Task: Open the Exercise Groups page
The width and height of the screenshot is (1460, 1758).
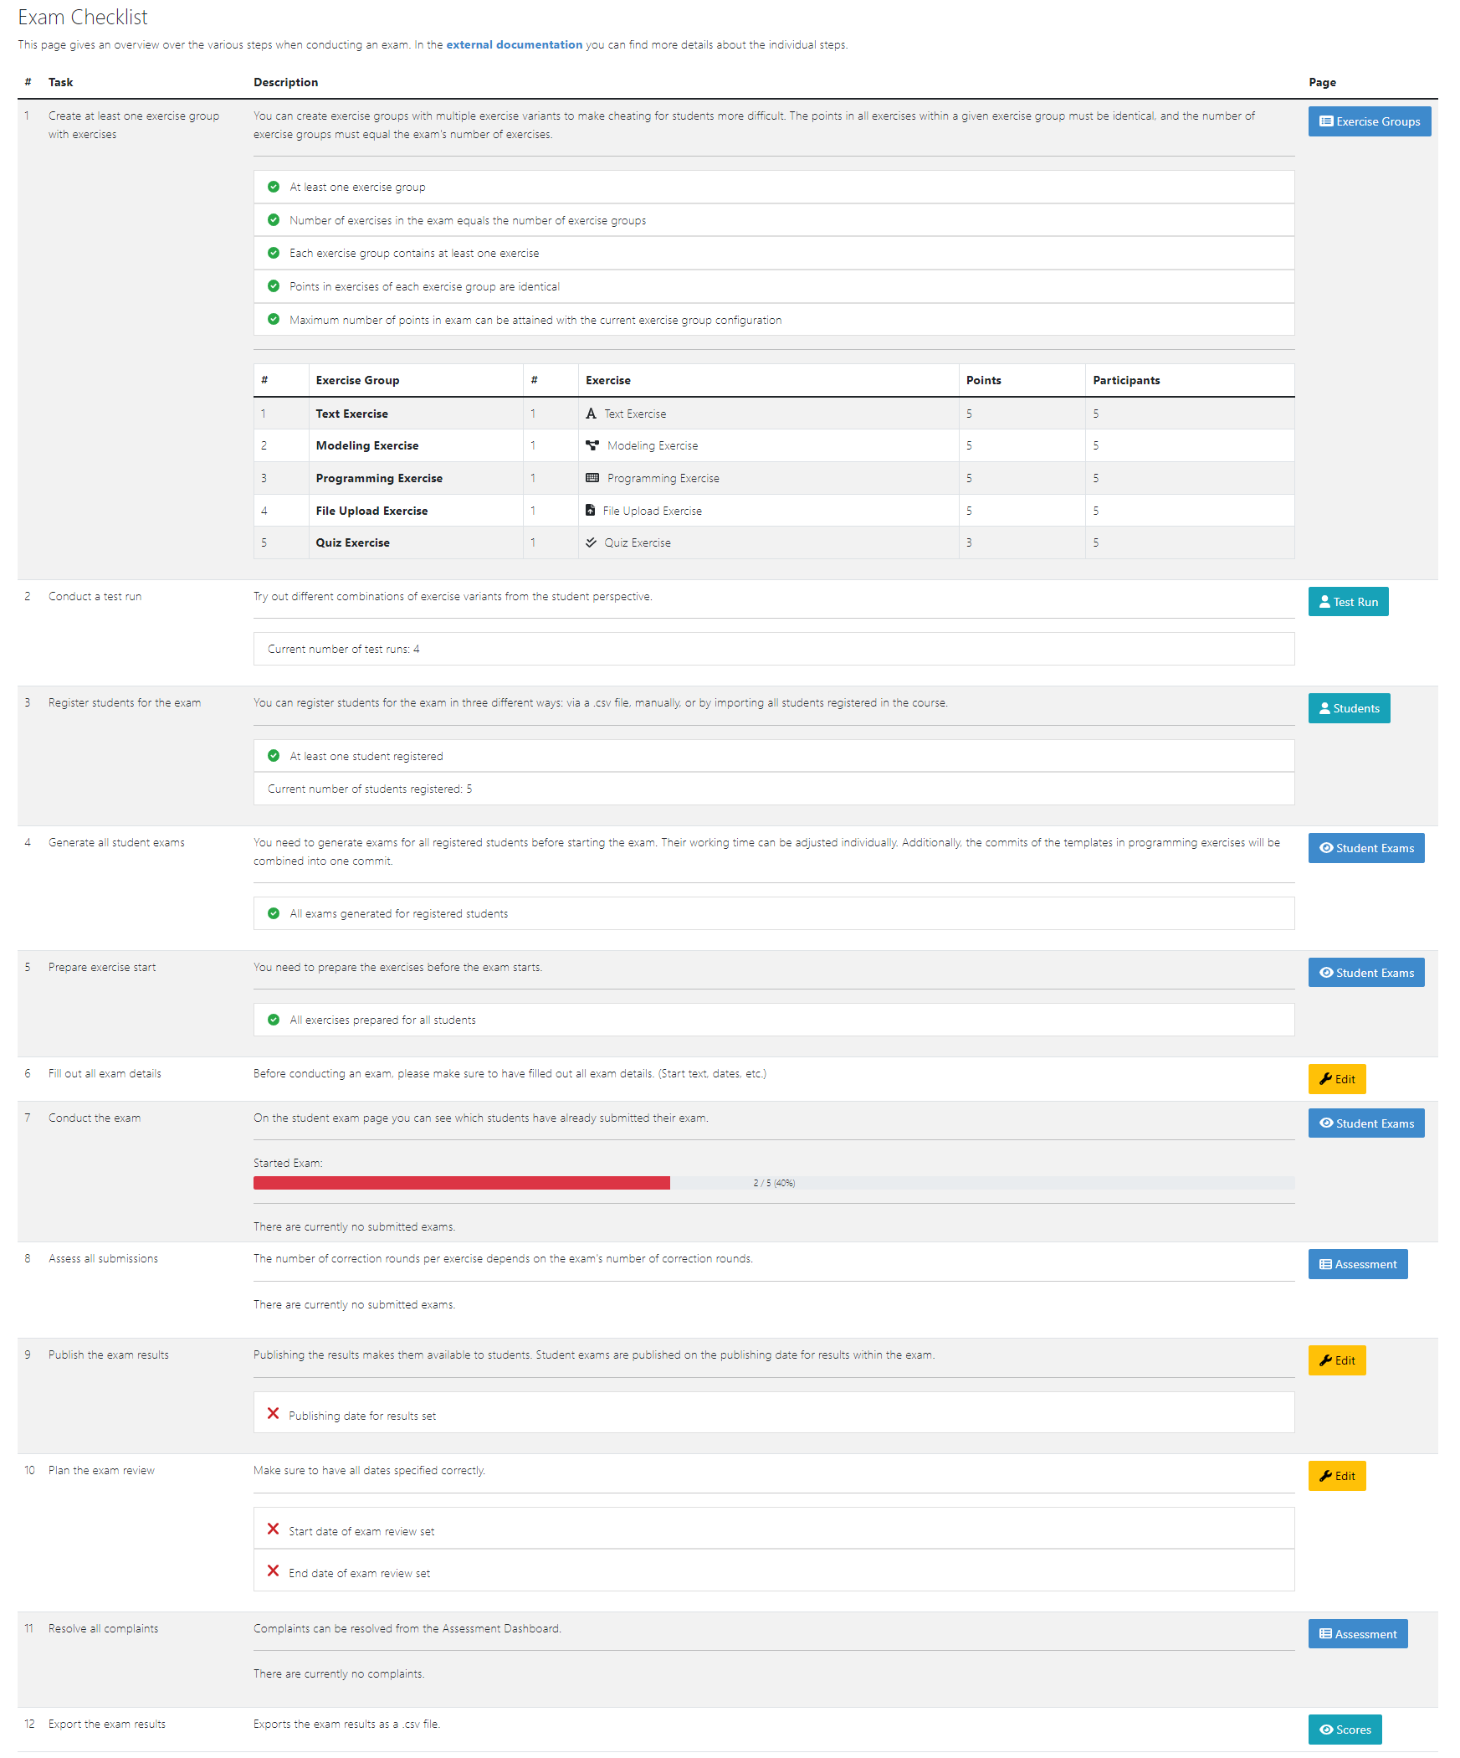Action: pos(1369,121)
